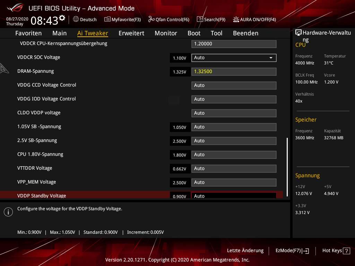The image size is (355, 266).
Task: Open the Tool tab
Action: pyautogui.click(x=216, y=33)
